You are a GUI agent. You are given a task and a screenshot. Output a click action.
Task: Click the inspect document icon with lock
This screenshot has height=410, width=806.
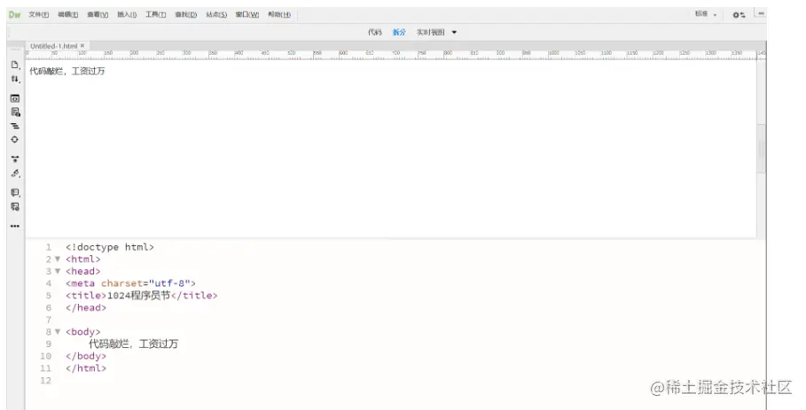pos(15,112)
